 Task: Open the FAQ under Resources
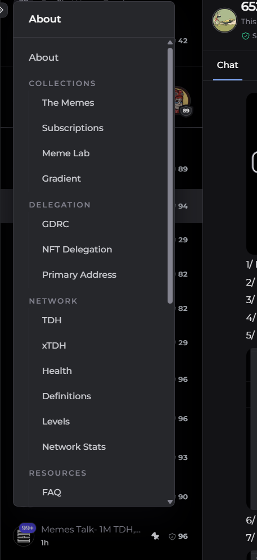pos(52,492)
